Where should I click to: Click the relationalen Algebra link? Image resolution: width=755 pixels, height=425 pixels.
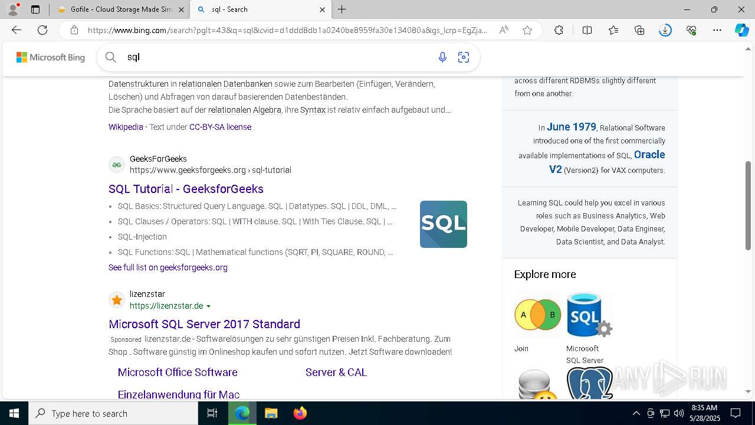[x=245, y=110]
